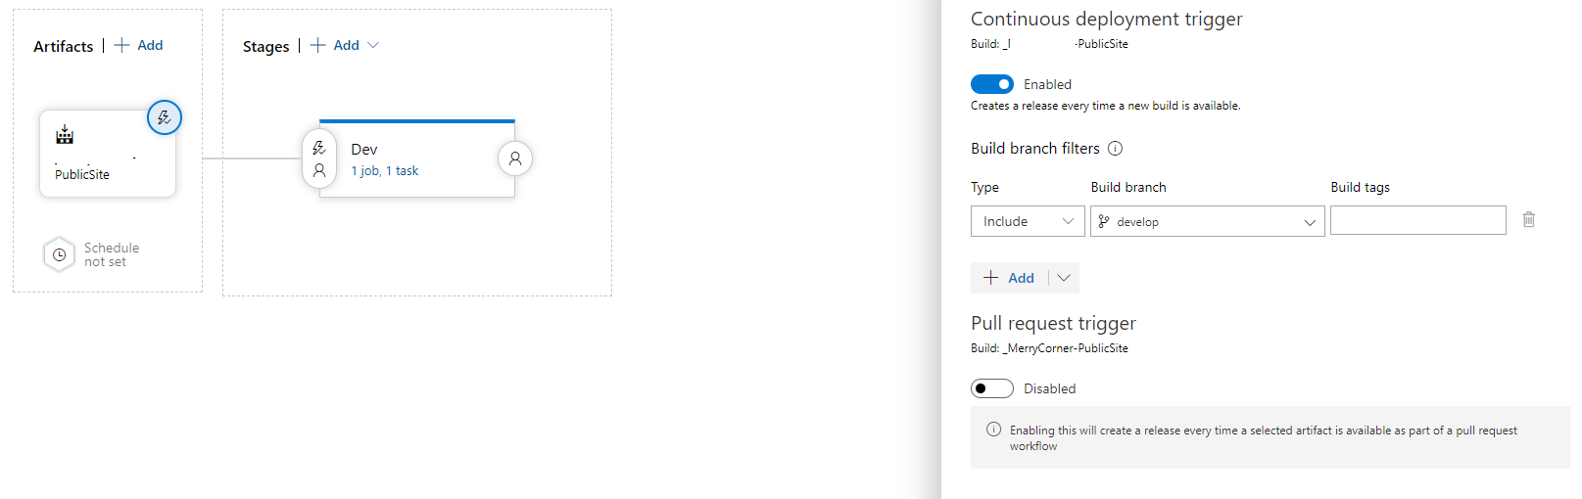Click the build artifact icon above PublicSite

[x=65, y=134]
